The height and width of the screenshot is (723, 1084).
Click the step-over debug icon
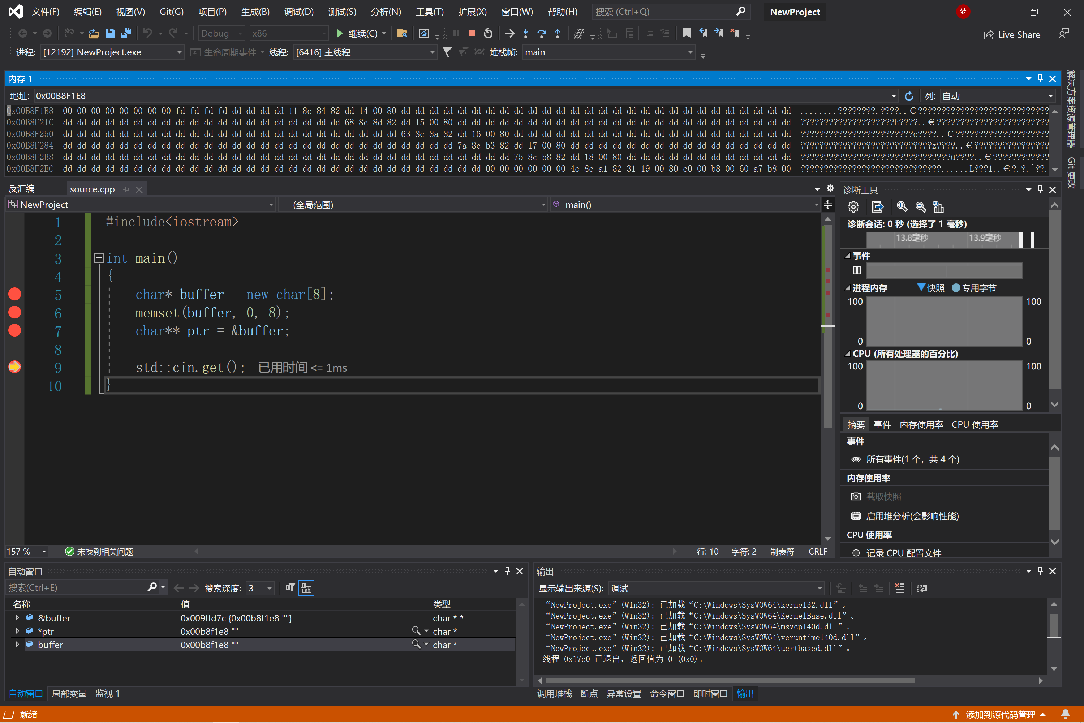542,35
